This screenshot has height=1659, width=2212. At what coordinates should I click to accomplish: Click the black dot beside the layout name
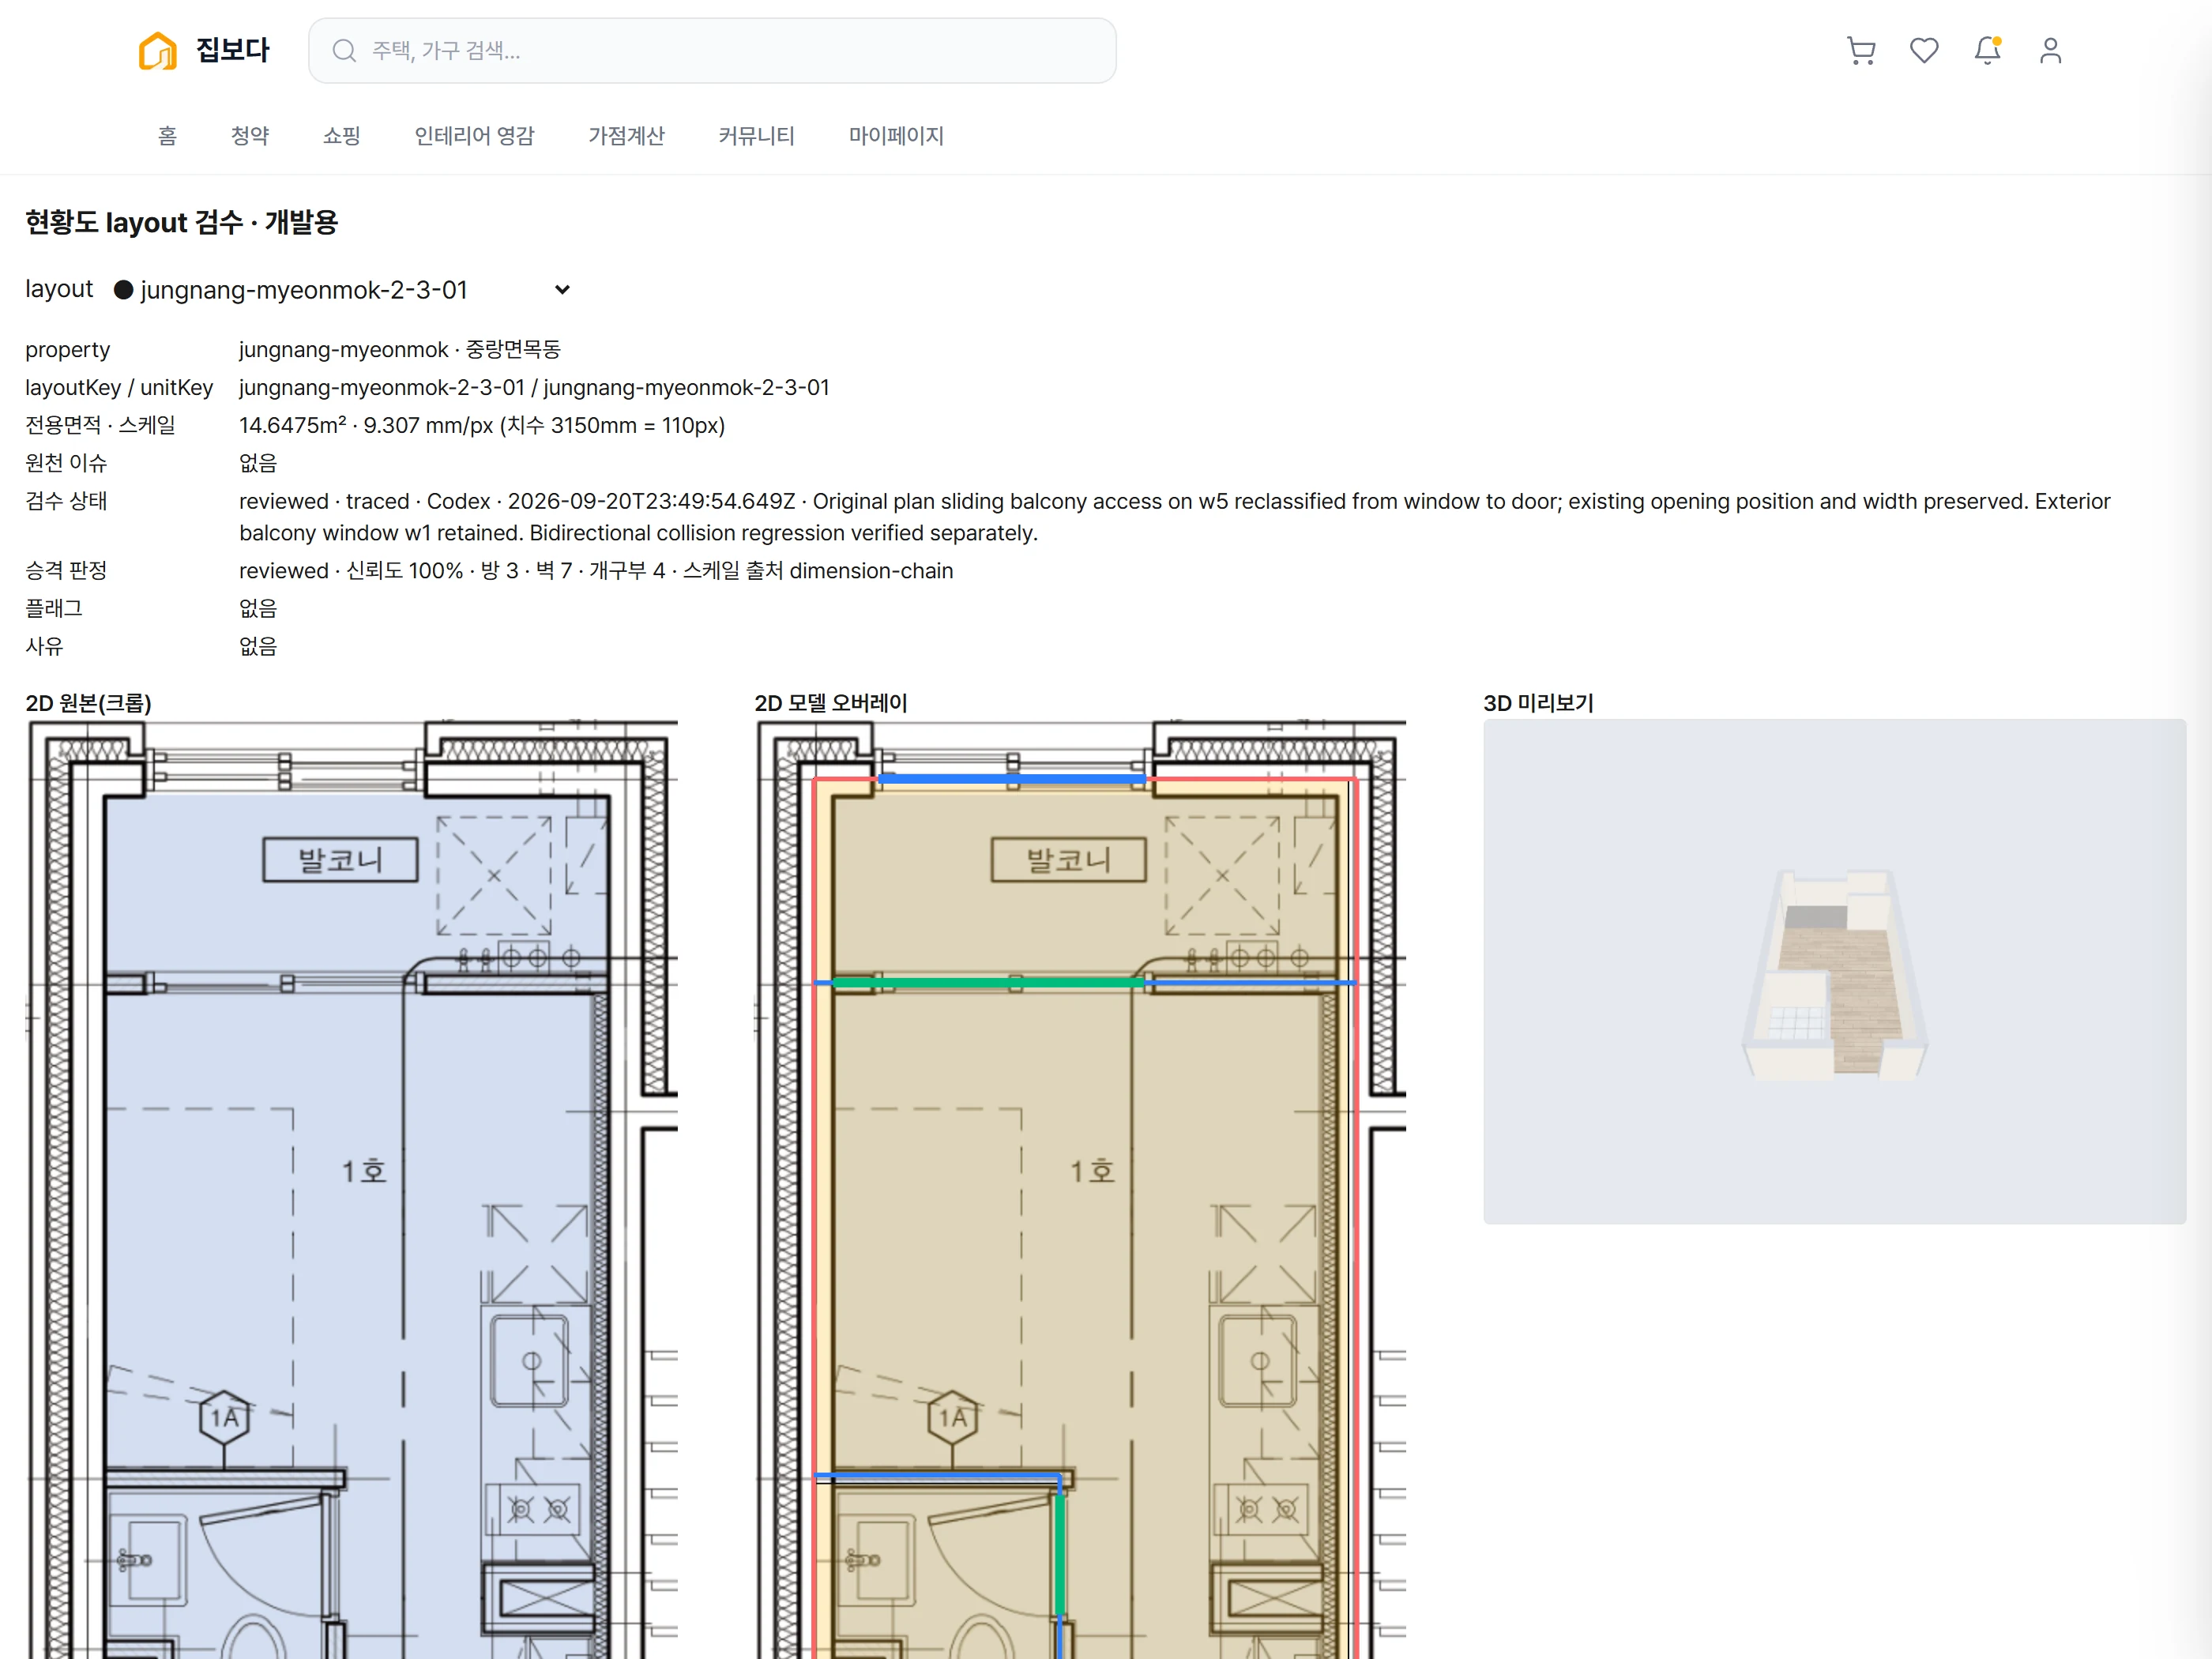click(124, 290)
